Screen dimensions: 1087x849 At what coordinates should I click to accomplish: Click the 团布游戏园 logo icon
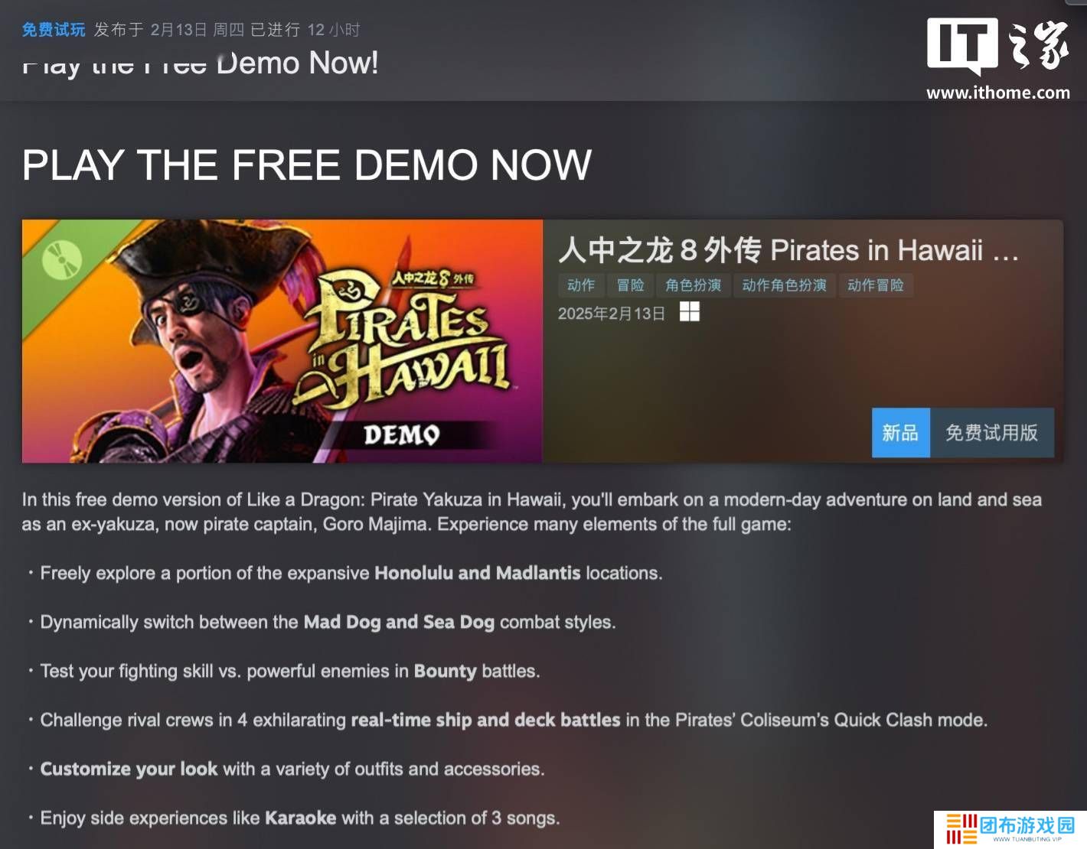coord(962,829)
